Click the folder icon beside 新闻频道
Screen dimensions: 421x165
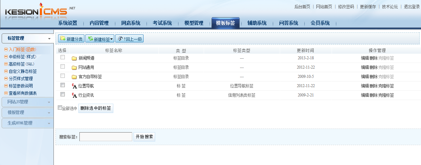74,58
